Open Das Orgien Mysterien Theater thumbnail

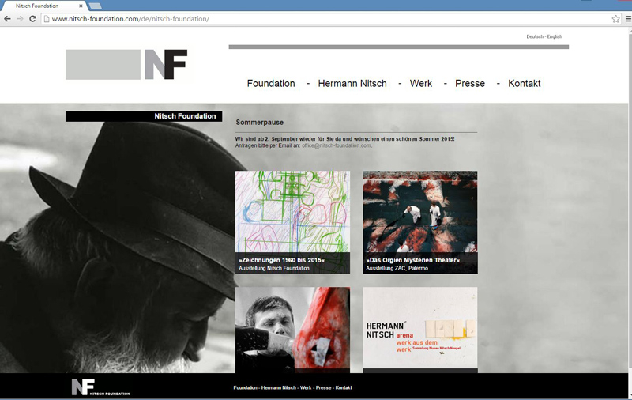pyautogui.click(x=420, y=222)
